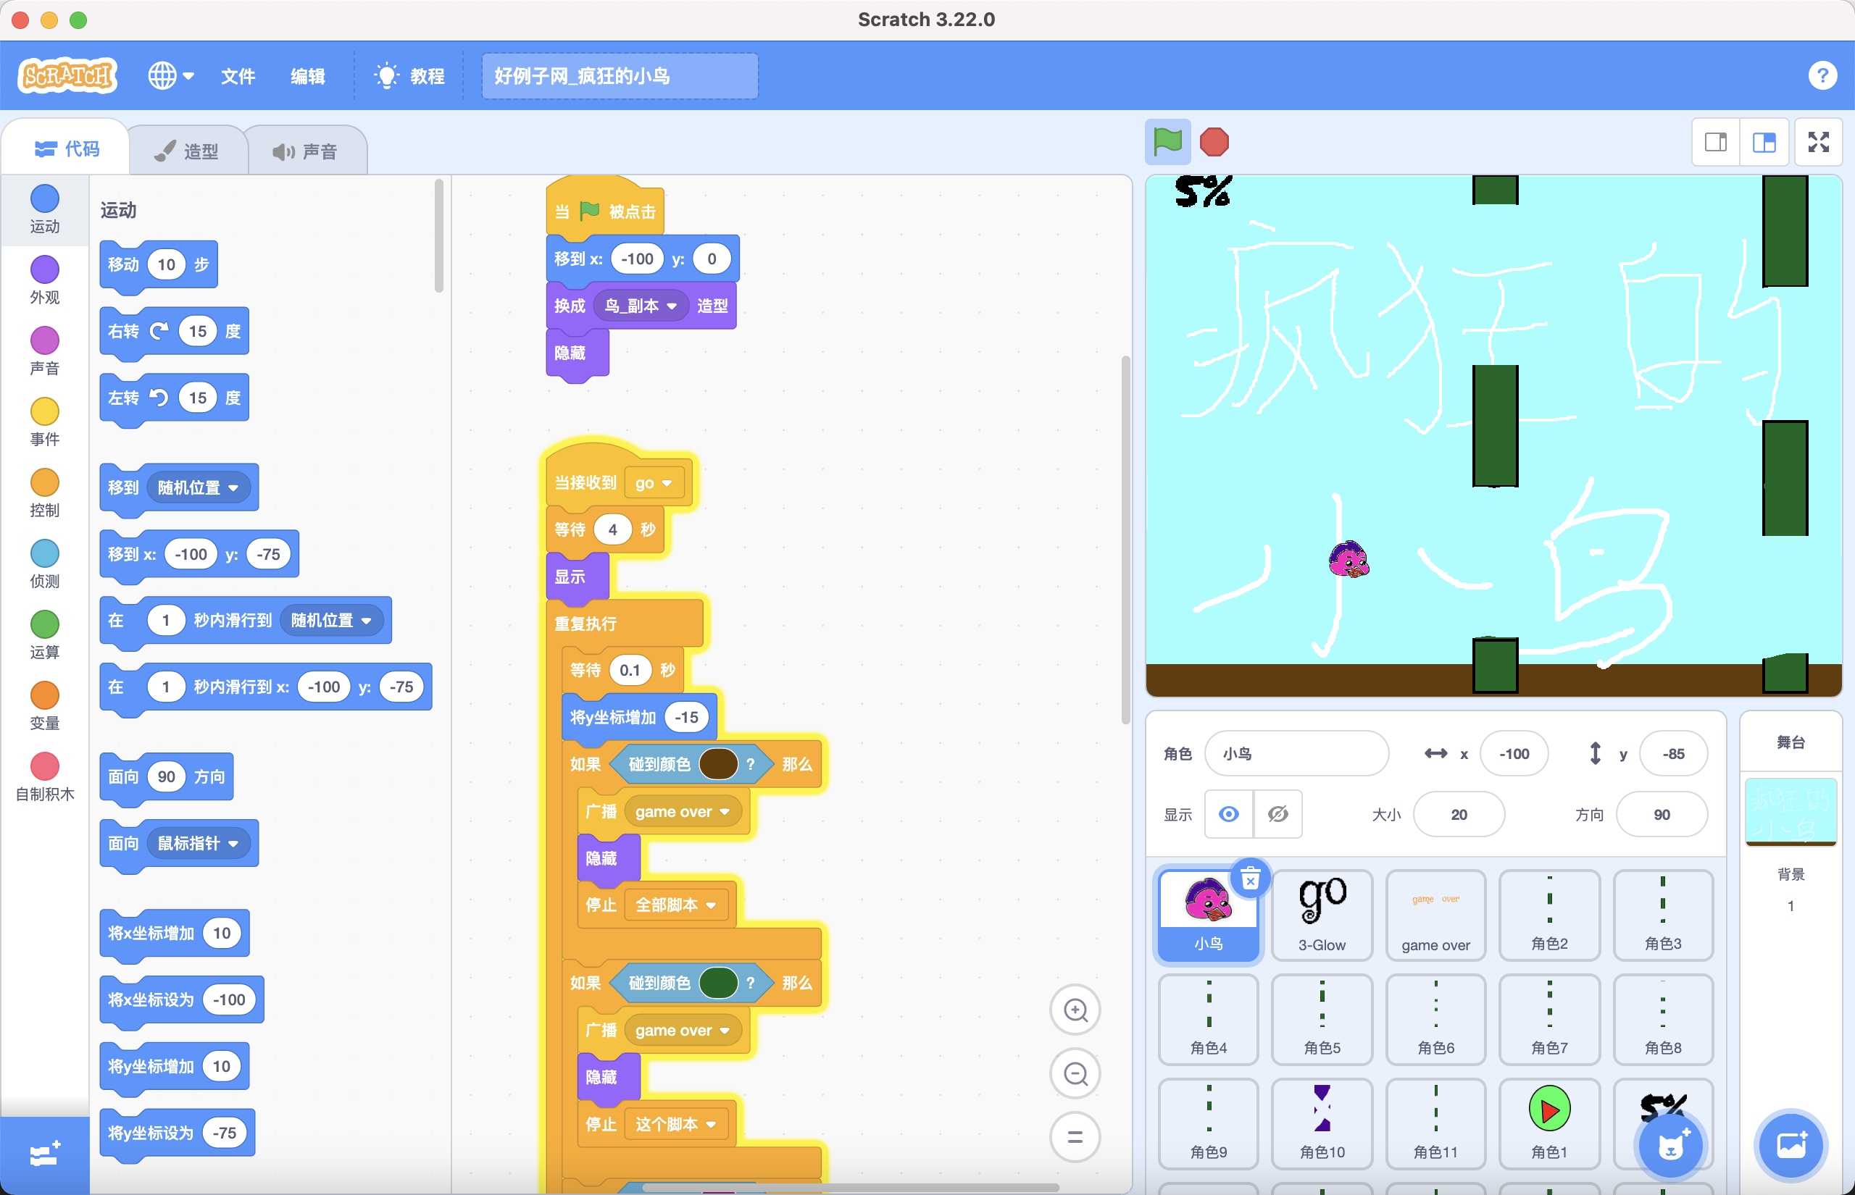The width and height of the screenshot is (1855, 1195).
Task: Click the green flag to start project
Action: tap(1167, 142)
